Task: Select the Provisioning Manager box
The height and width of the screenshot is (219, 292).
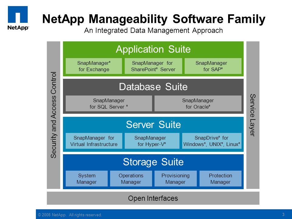Action: pyautogui.click(x=176, y=179)
